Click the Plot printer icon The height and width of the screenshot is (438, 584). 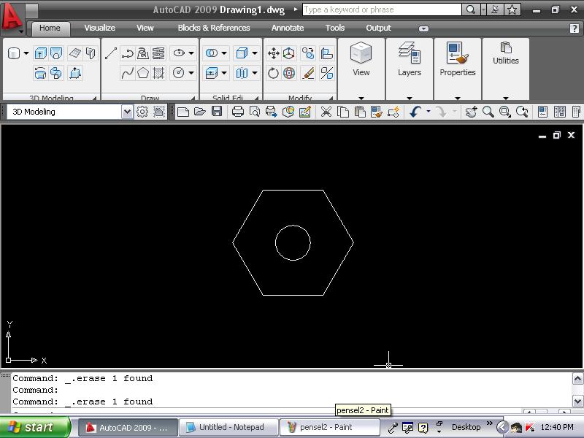point(238,112)
